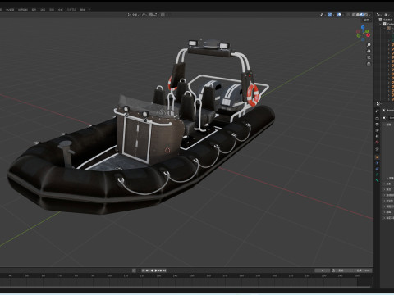The image size is (394, 295).
Task: Open the Output properties tab
Action: 378,125
